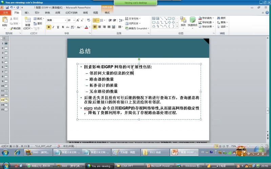Select the straight Line shape

pyautogui.click(x=162, y=18)
